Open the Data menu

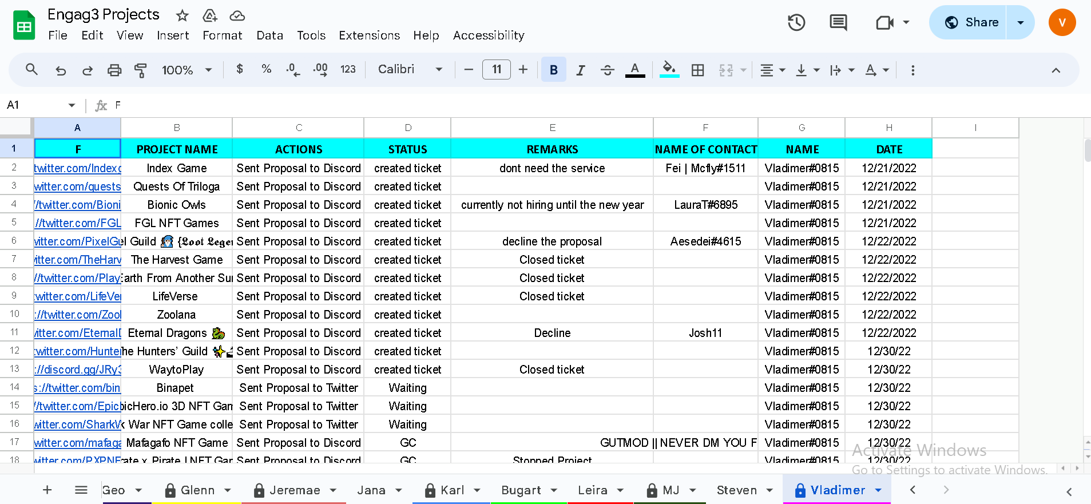(270, 35)
